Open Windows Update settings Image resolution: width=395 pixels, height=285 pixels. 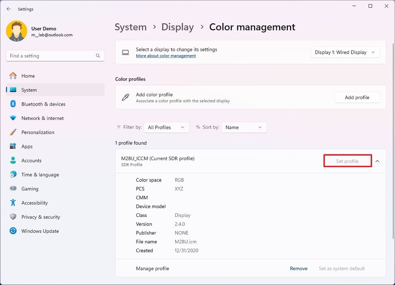tap(39, 231)
